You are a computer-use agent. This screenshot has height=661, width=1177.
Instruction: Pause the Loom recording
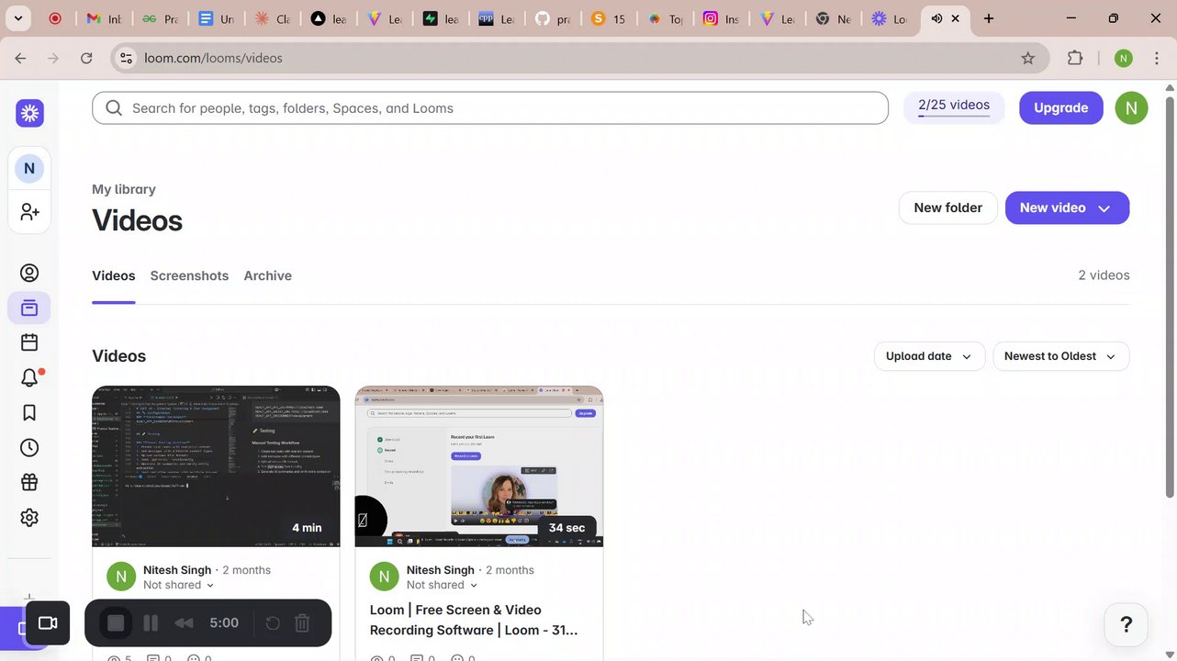click(x=151, y=623)
